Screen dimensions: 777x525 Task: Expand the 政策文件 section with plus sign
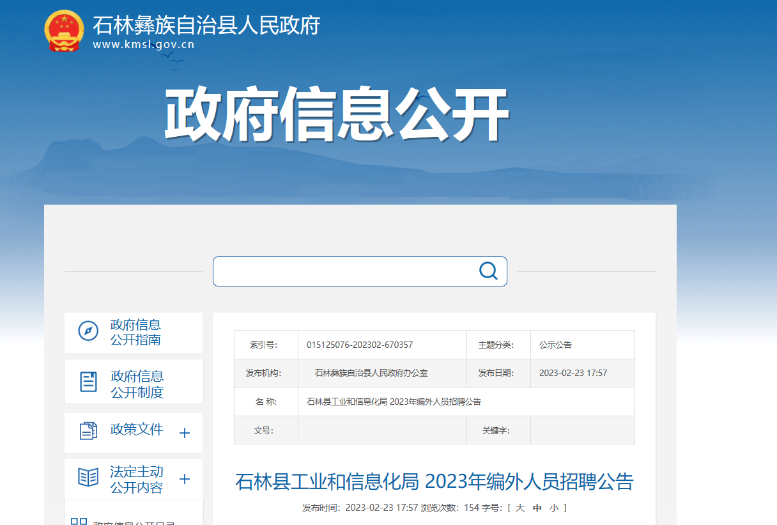pos(185,434)
